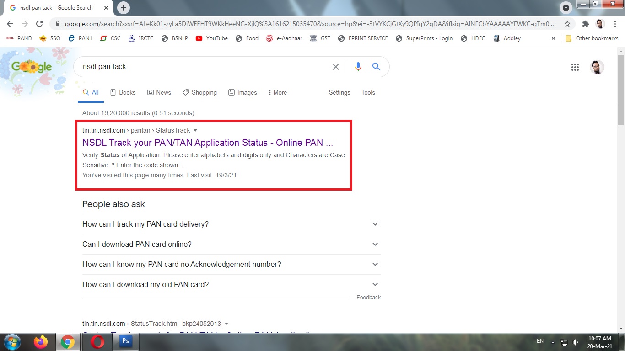The width and height of the screenshot is (625, 351).
Task: Reload the current page
Action: (x=39, y=24)
